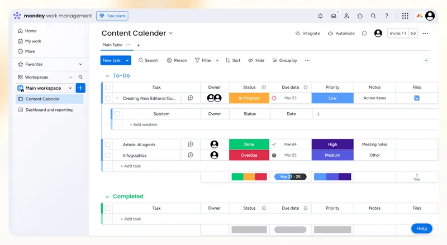Click Invite / 1 button
The image size is (447, 245).
(398, 33)
